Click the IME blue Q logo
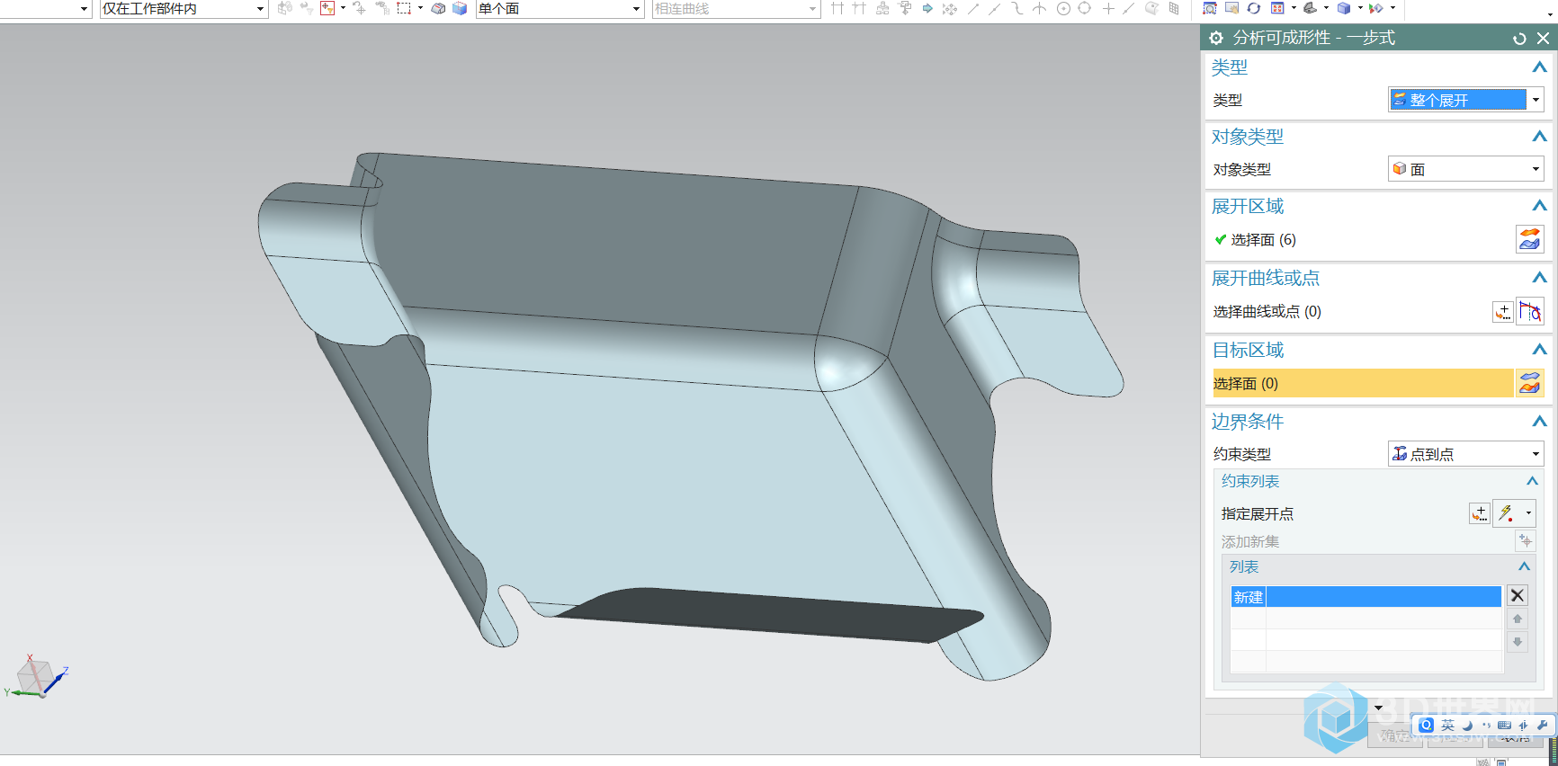Viewport: 1558px width, 766px height. click(x=1426, y=726)
